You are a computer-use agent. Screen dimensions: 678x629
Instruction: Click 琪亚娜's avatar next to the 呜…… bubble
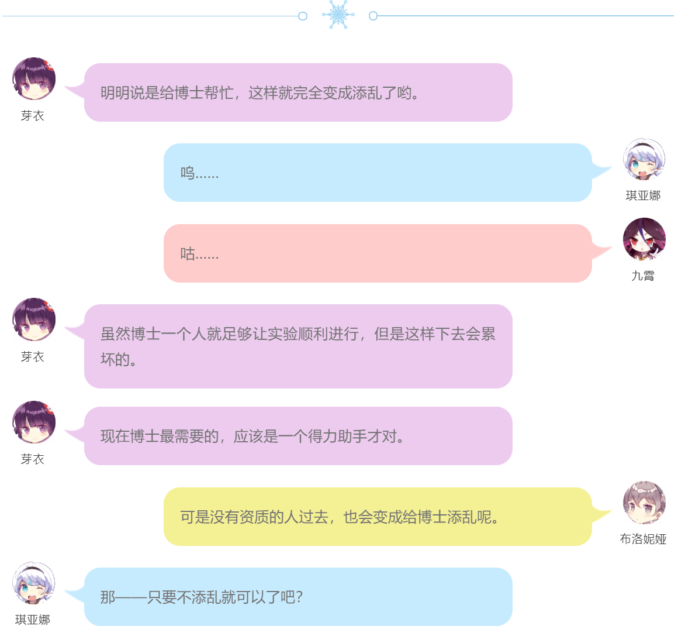[x=644, y=159]
